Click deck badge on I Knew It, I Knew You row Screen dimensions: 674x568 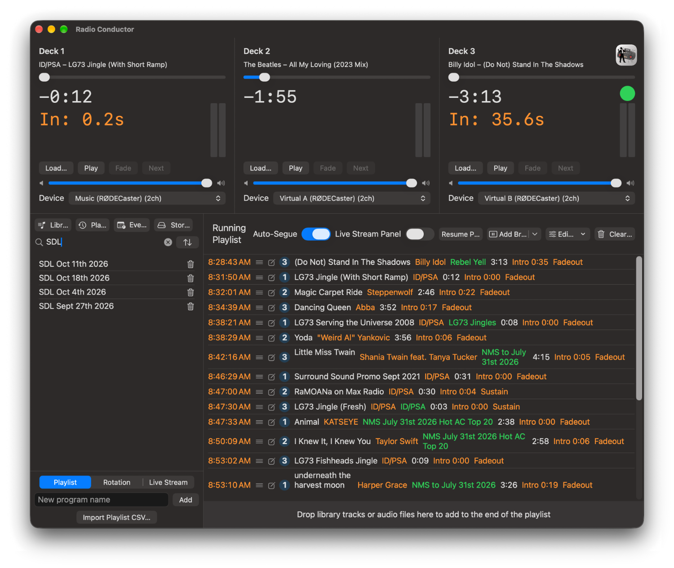(284, 441)
